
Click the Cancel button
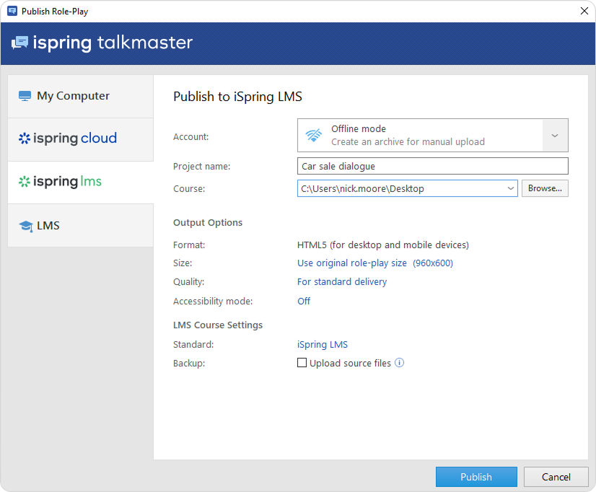[x=556, y=477]
